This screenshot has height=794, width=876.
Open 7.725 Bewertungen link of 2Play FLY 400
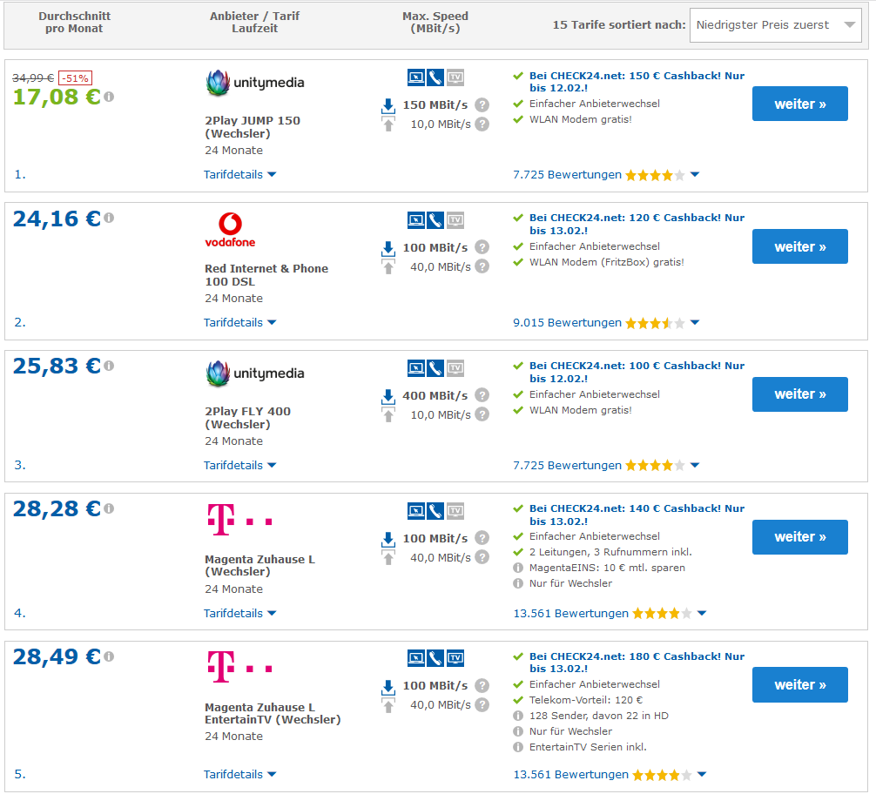pyautogui.click(x=567, y=466)
